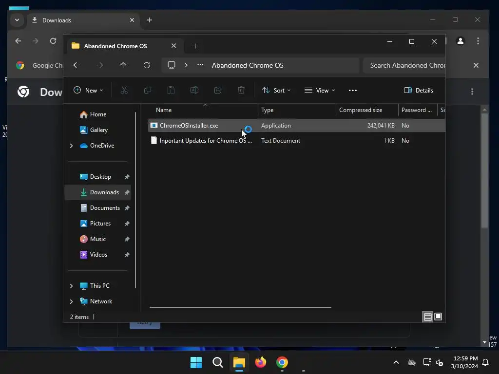Open taskbar Search
The width and height of the screenshot is (499, 374).
pyautogui.click(x=218, y=362)
